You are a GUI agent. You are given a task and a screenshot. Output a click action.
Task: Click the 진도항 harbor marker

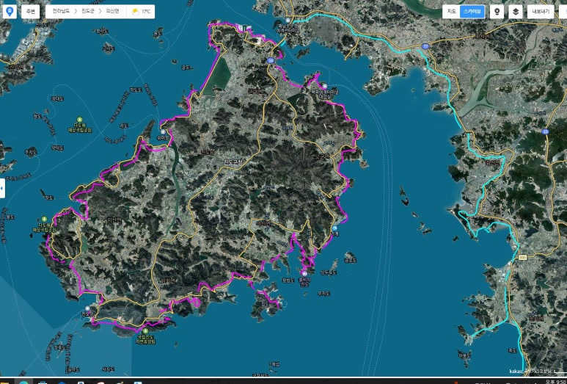(x=89, y=308)
